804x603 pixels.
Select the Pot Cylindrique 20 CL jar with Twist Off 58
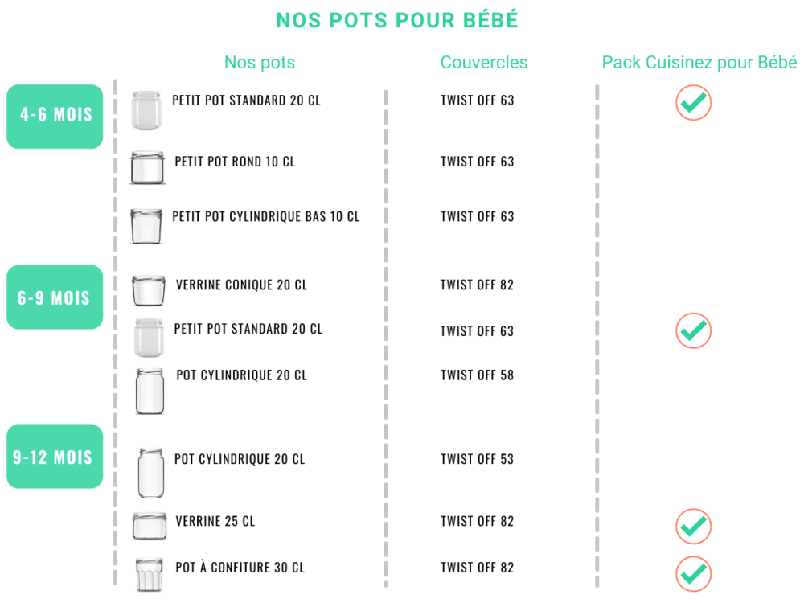(150, 392)
